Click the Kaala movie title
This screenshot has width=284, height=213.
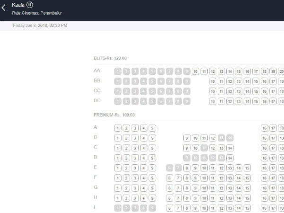pos(18,4)
